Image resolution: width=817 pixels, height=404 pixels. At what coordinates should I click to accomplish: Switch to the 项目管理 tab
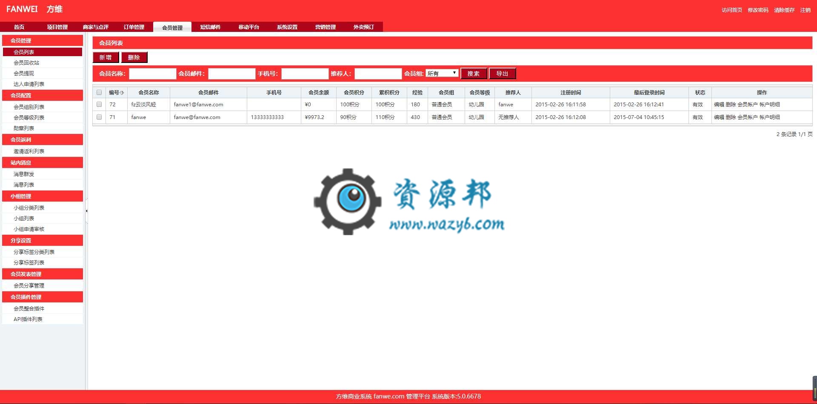tap(57, 27)
